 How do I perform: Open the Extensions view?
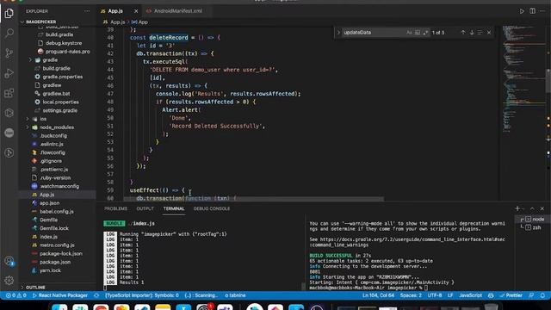point(9,93)
